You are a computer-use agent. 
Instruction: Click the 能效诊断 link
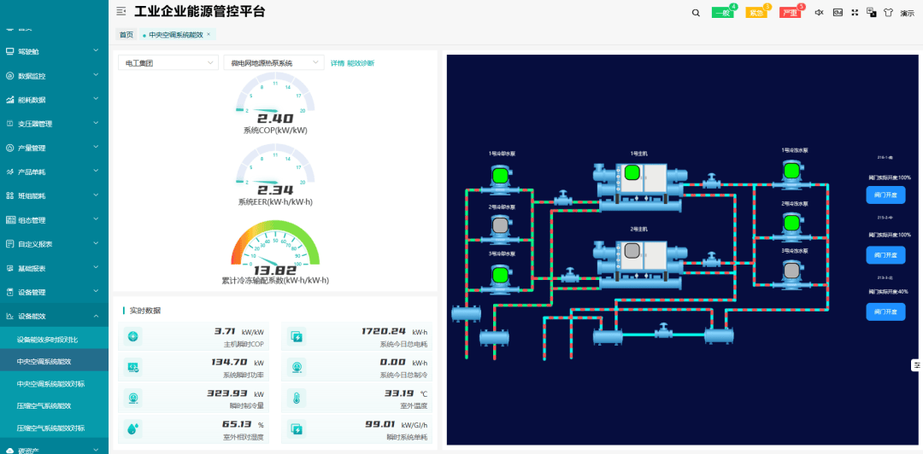click(x=361, y=63)
